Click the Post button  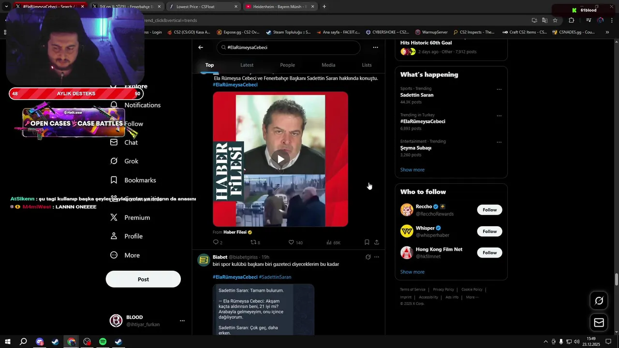(x=143, y=279)
